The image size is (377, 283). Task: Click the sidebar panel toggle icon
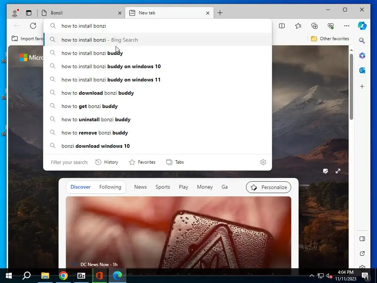pyautogui.click(x=362, y=239)
